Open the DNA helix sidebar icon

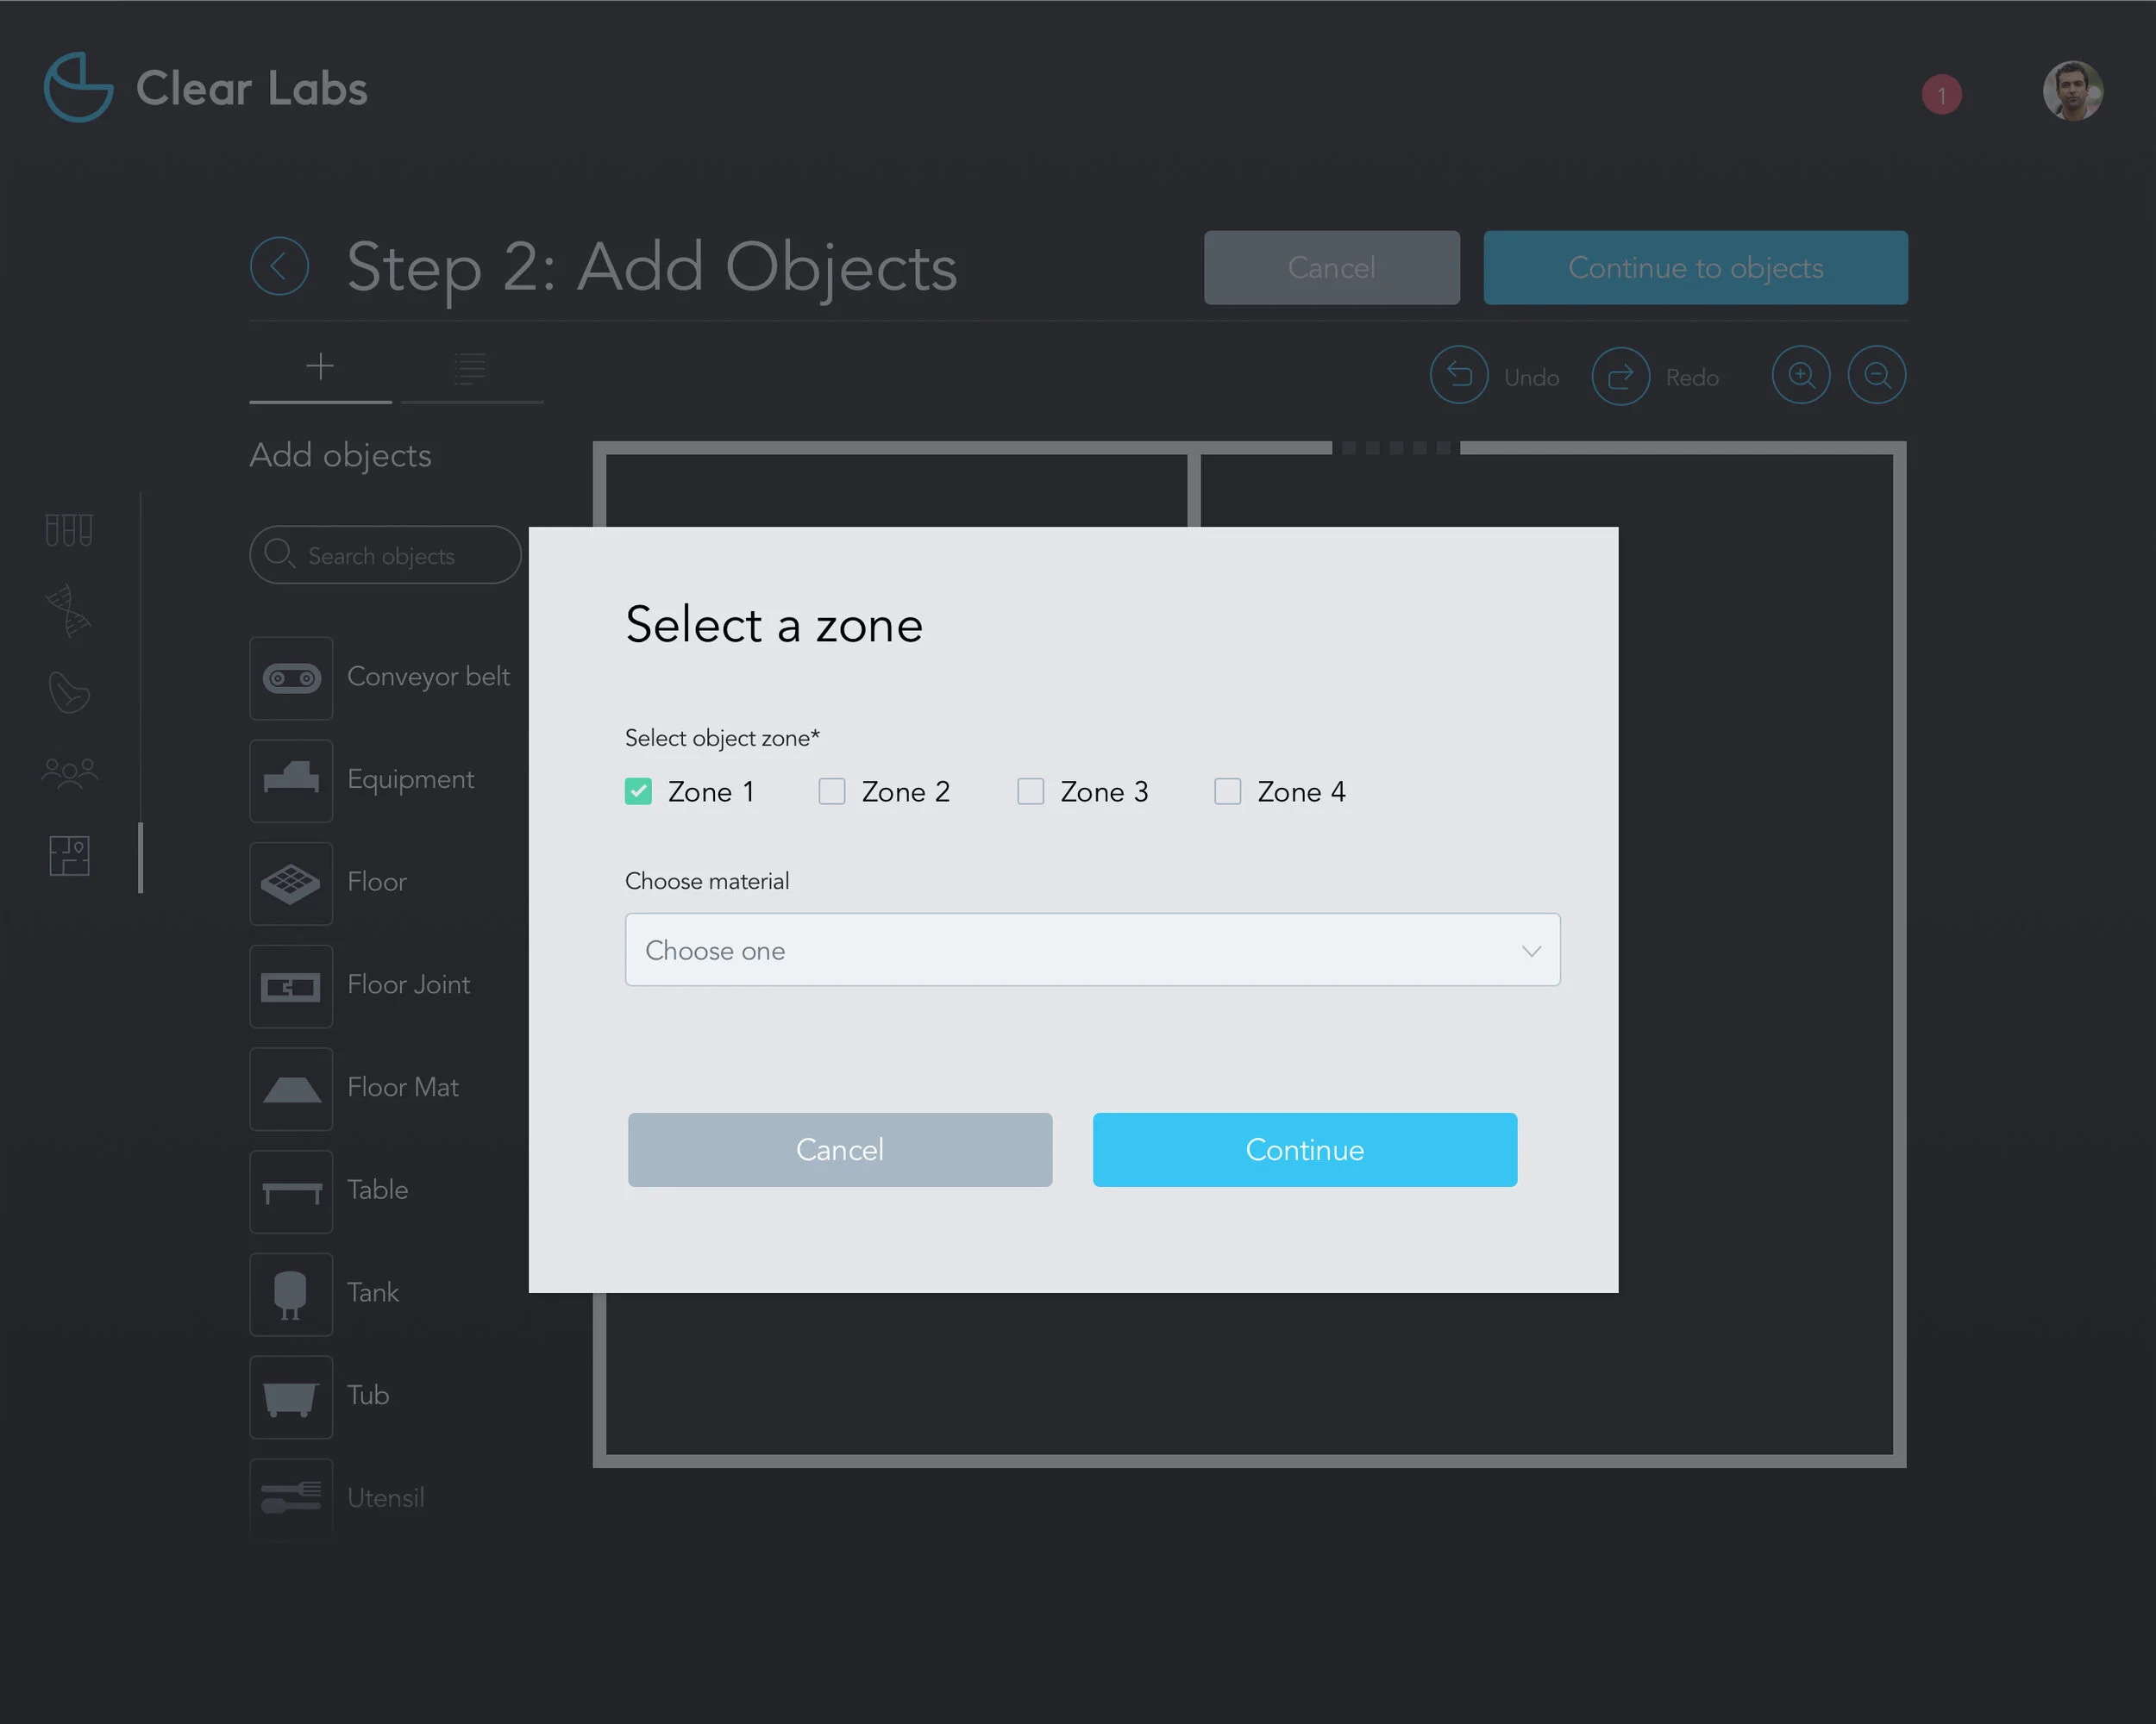(69, 610)
